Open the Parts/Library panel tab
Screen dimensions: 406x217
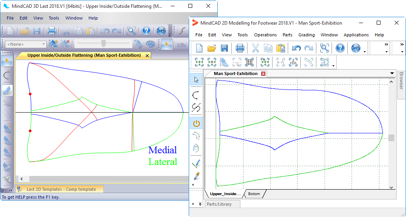pos(222,204)
